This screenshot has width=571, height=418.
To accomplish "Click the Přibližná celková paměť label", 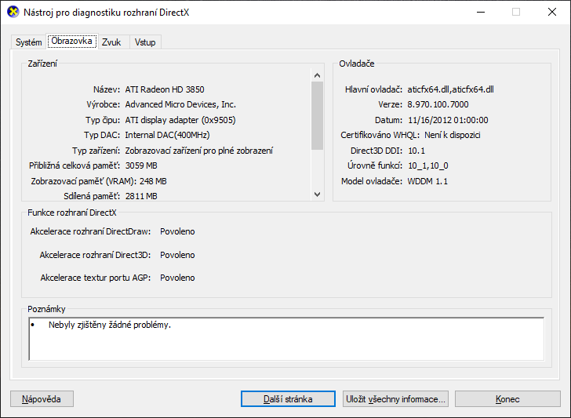I will [x=75, y=165].
